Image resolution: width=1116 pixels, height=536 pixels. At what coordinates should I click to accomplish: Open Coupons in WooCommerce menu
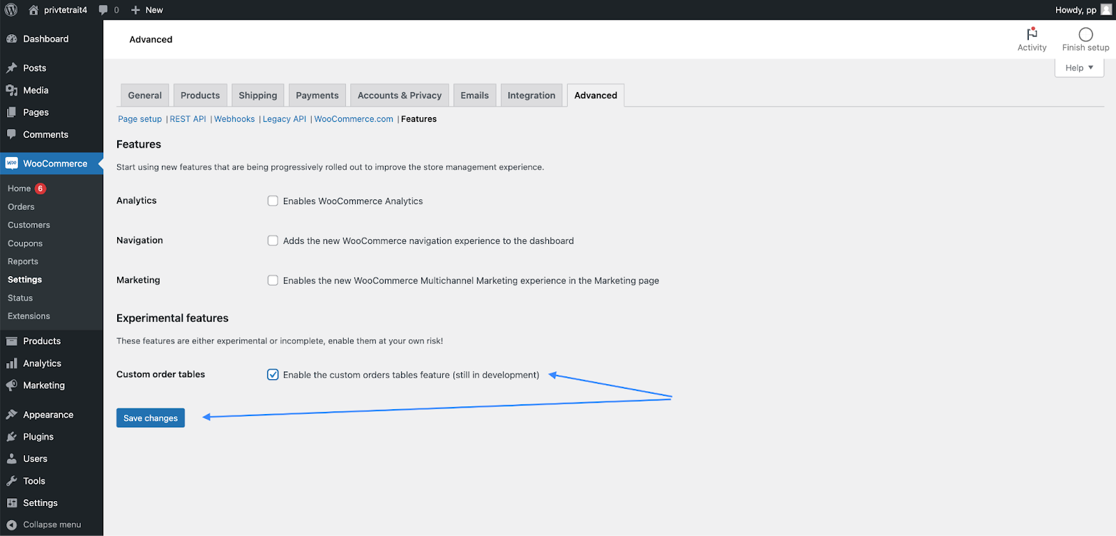tap(25, 243)
